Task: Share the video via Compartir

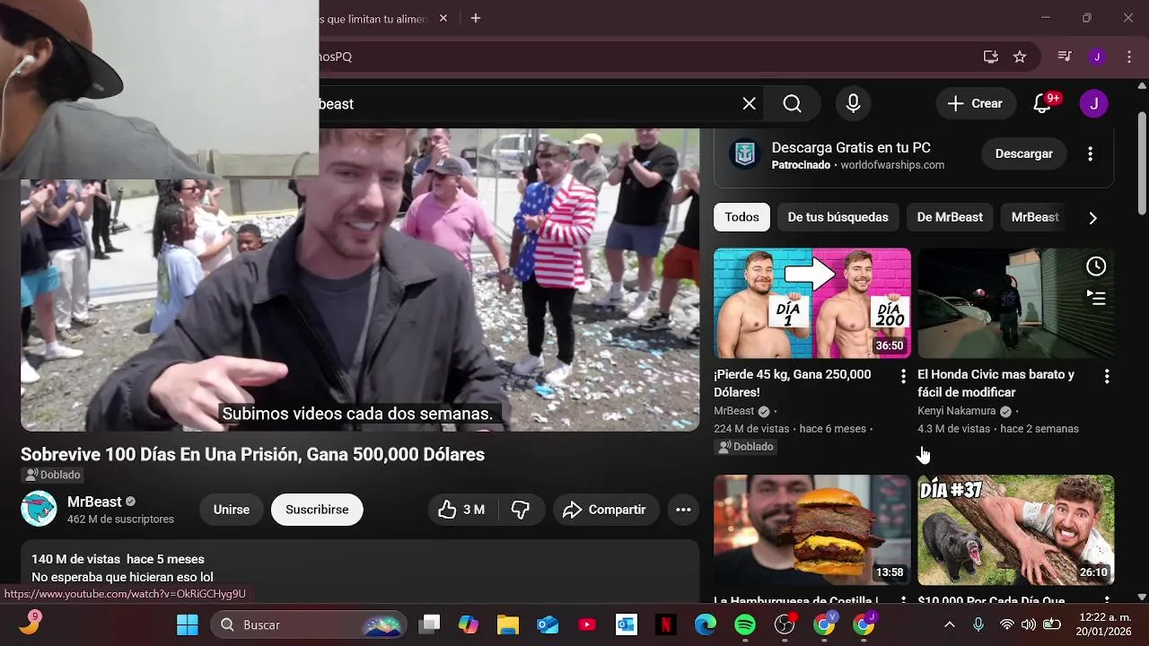Action: tap(605, 510)
